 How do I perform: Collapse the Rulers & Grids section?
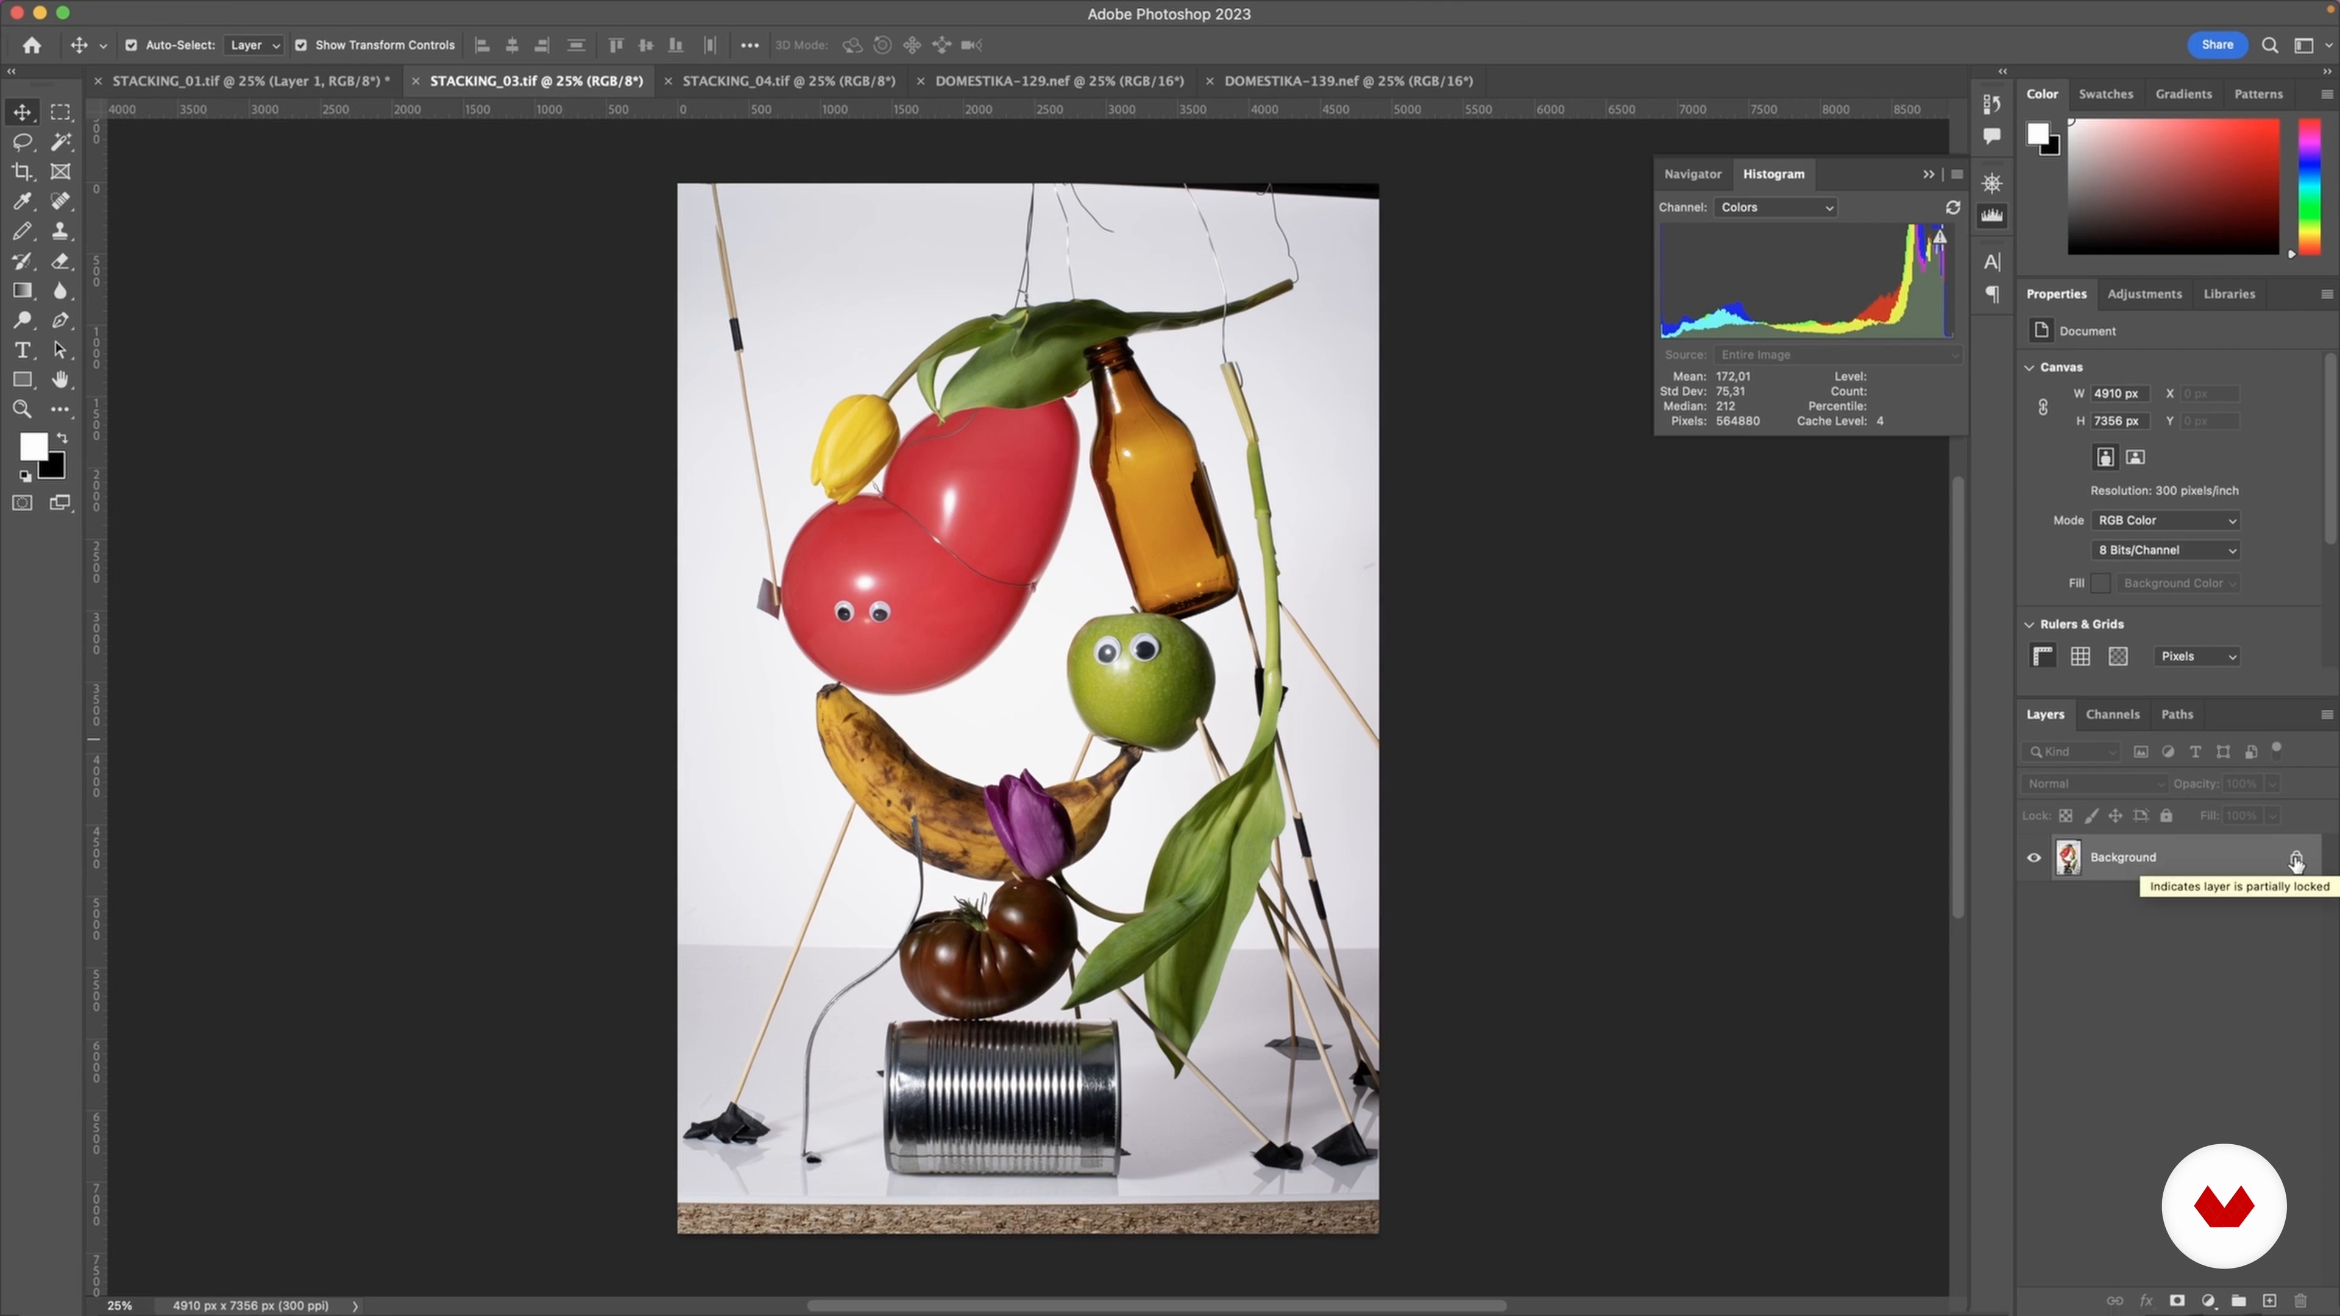coord(2029,625)
